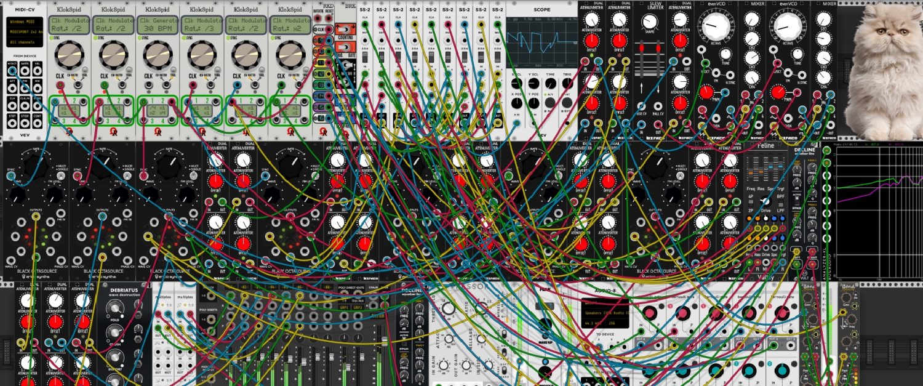Flip the BPF/LPF switch on Feline
Image resolution: width=923 pixels, height=386 pixels.
(x=781, y=203)
